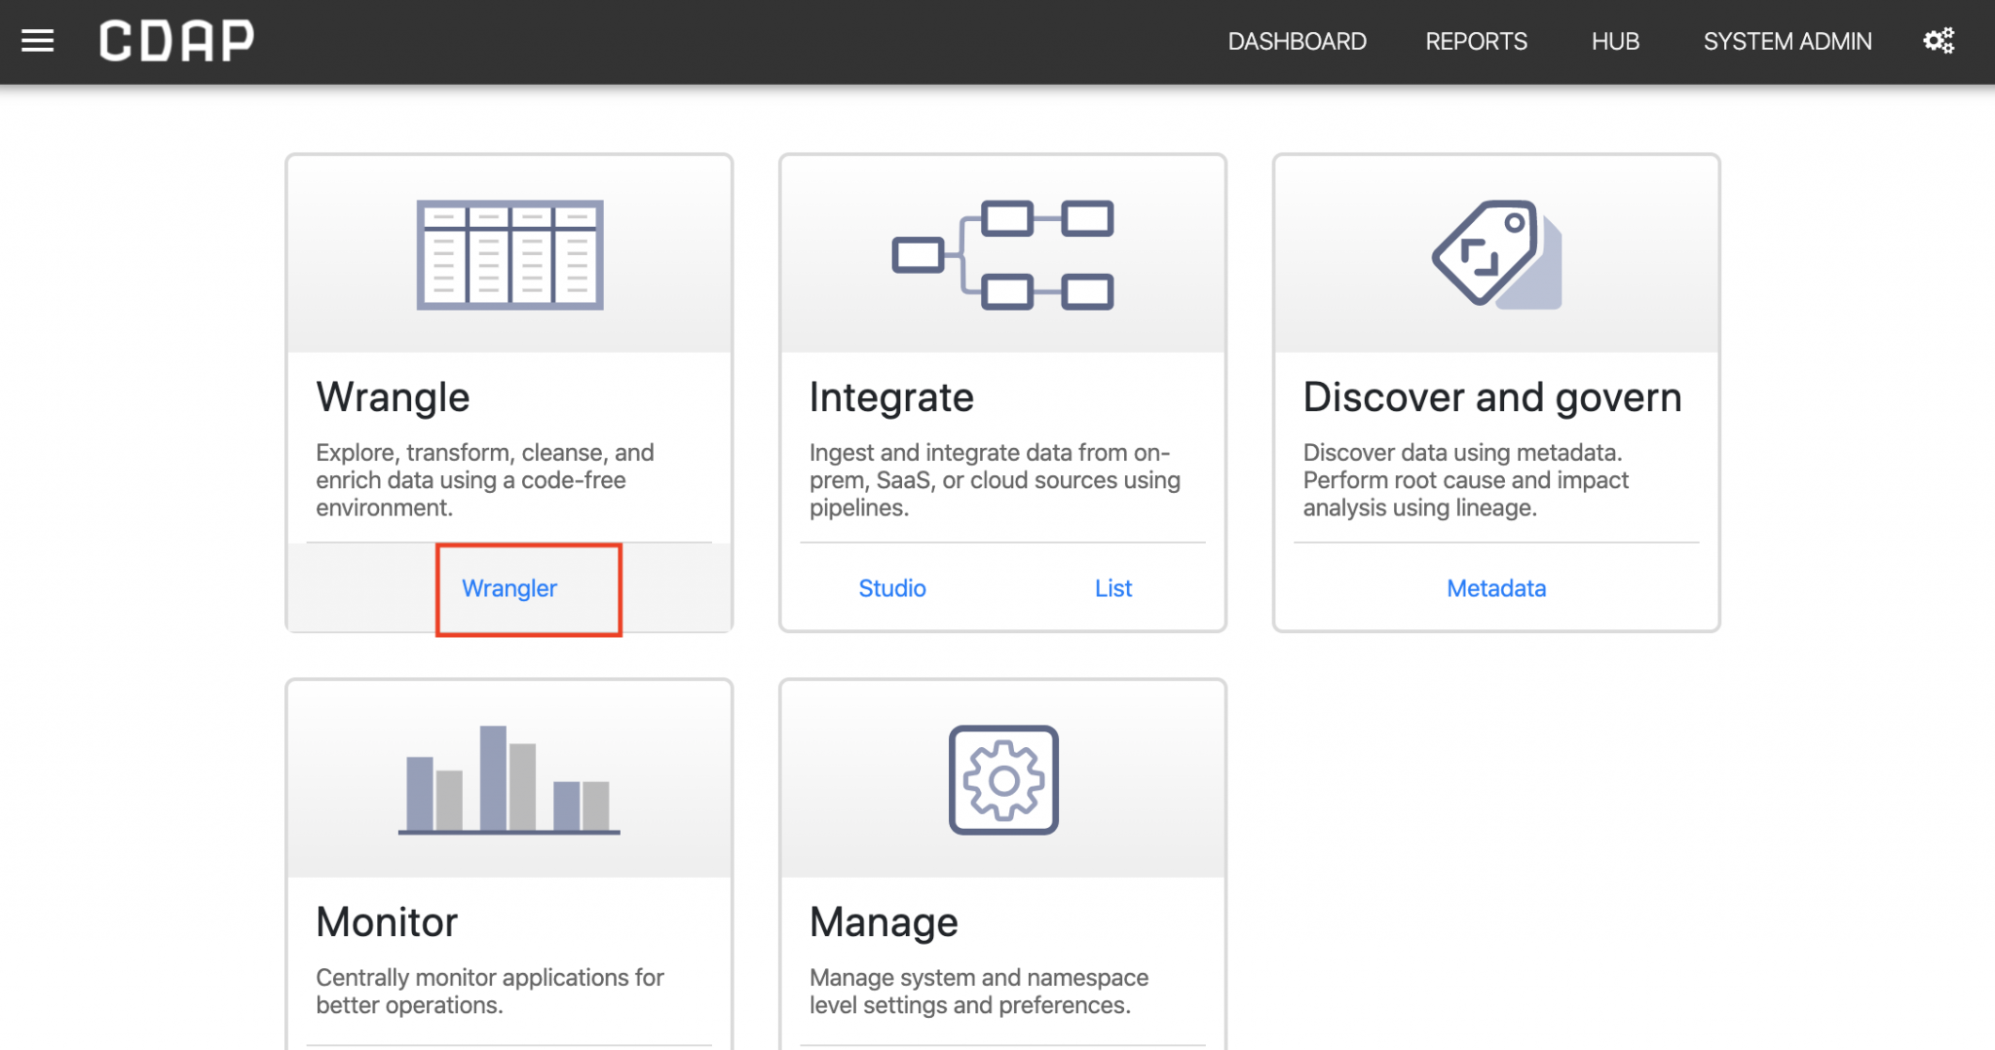Image resolution: width=1995 pixels, height=1050 pixels.
Task: Select the Wrangle card heading
Action: [393, 397]
